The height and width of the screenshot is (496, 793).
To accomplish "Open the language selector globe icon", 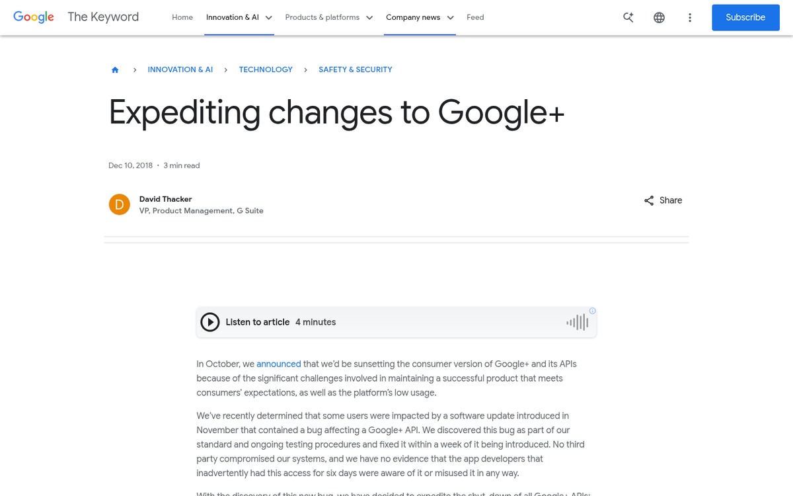I will pyautogui.click(x=659, y=17).
